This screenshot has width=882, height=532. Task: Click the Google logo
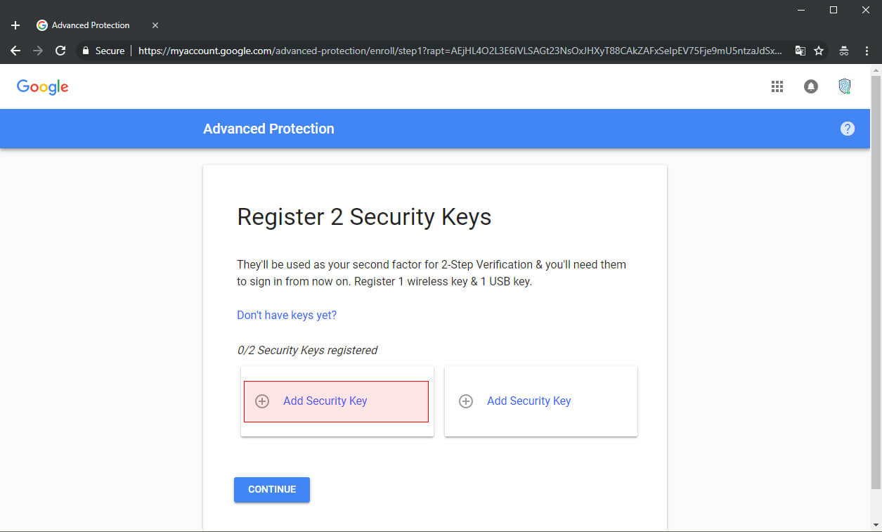pyautogui.click(x=43, y=86)
